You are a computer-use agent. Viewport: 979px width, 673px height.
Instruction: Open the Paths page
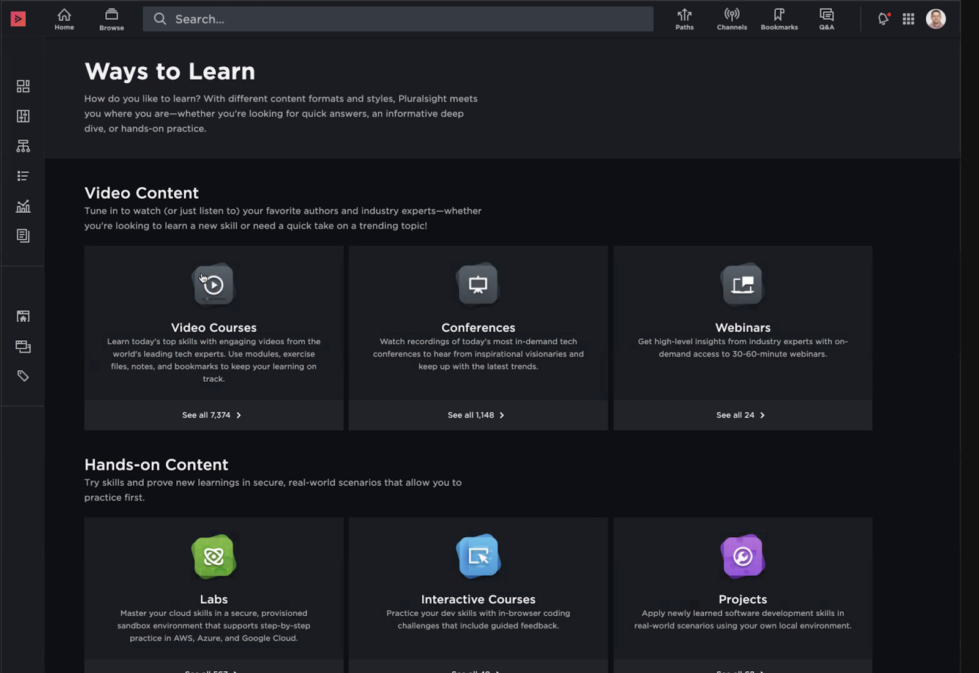[684, 19]
